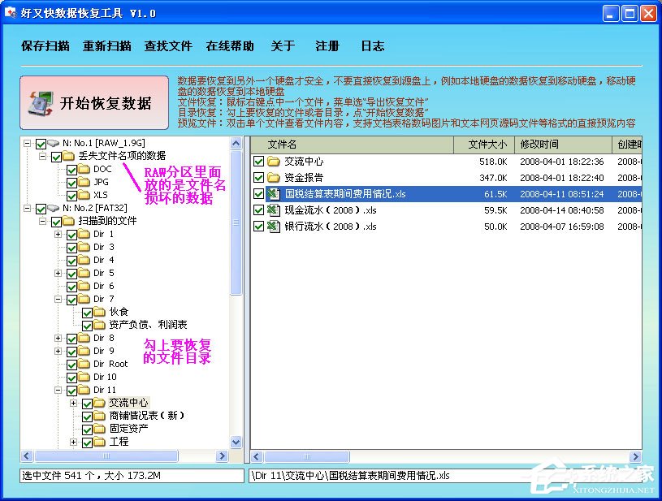The width and height of the screenshot is (662, 501).
Task: Click 查找文件 to search files
Action: point(168,46)
